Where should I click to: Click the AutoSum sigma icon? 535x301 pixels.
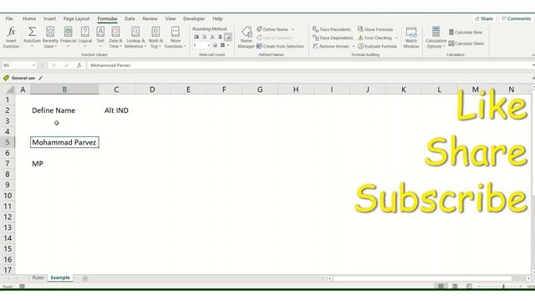[x=32, y=32]
